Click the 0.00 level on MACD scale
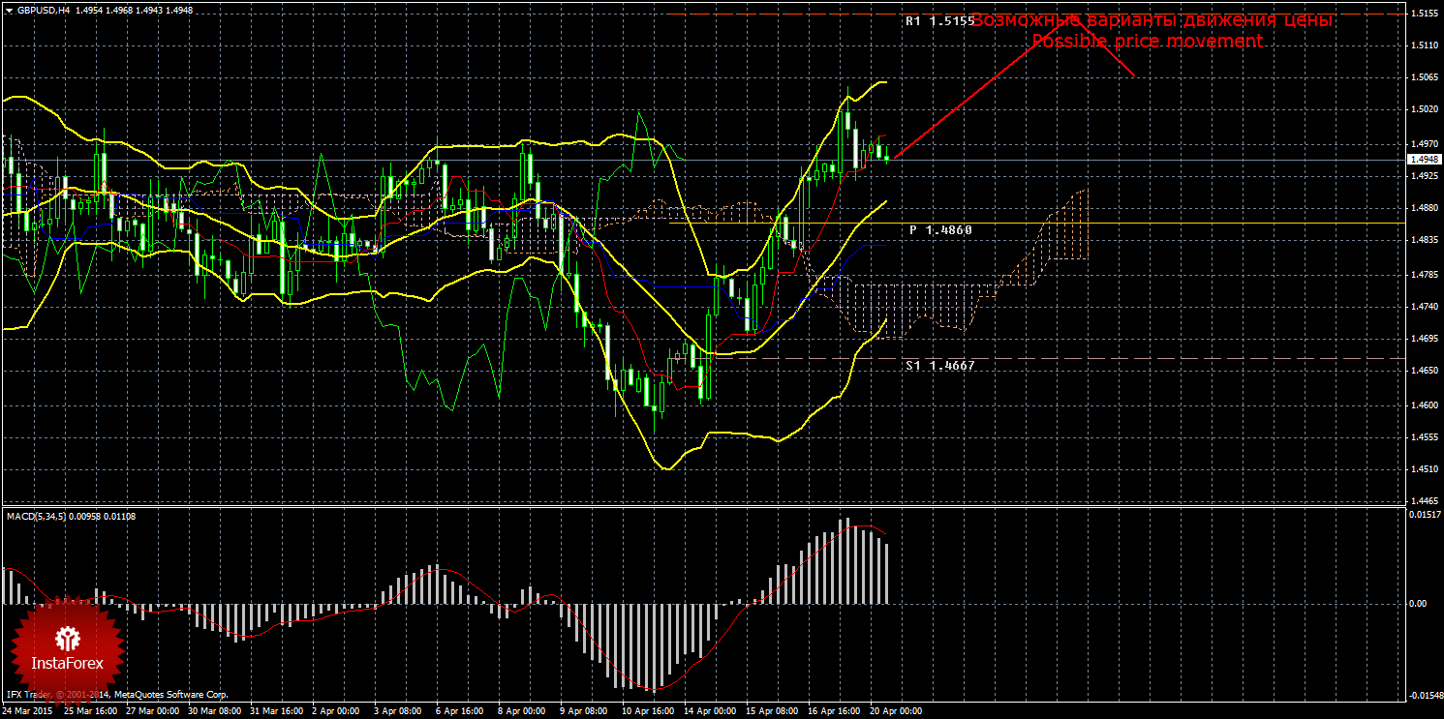1444x719 pixels. (x=1418, y=604)
